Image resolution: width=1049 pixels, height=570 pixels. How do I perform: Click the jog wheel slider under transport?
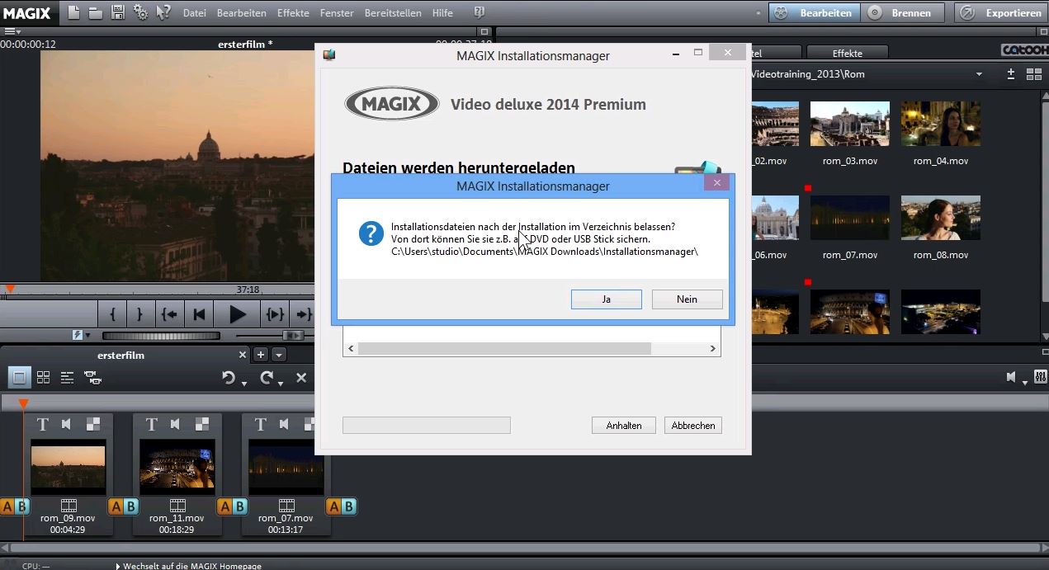[x=161, y=336]
